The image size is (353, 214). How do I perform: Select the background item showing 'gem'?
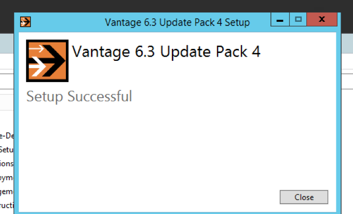(x=7, y=192)
